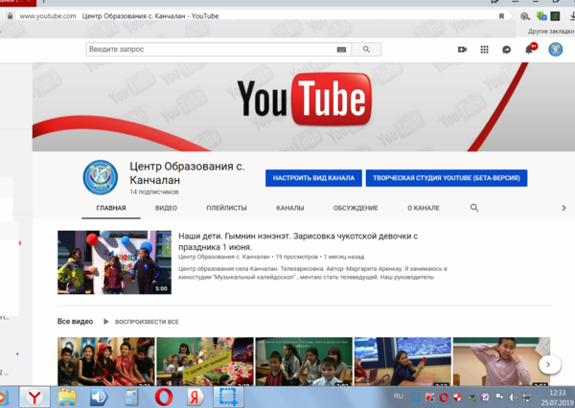Switch the RU input language indicator
Viewport: 575px width, 408px height.
pos(399,397)
